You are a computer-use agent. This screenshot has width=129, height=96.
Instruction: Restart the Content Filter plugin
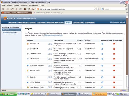point(102,54)
